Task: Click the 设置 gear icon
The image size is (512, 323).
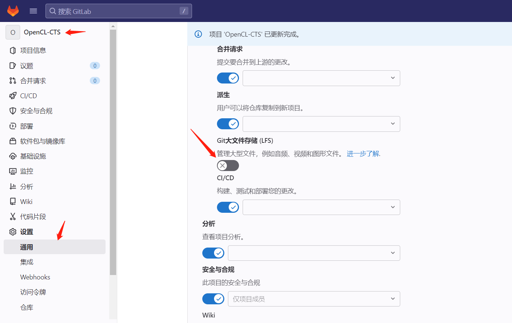Action: pos(13,232)
